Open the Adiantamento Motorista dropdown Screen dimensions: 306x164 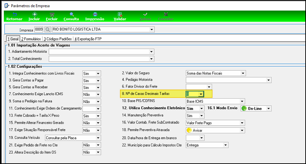pyautogui.click(x=151, y=52)
